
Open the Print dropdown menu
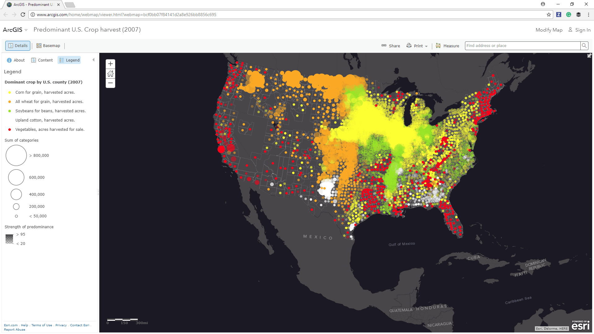pyautogui.click(x=417, y=46)
